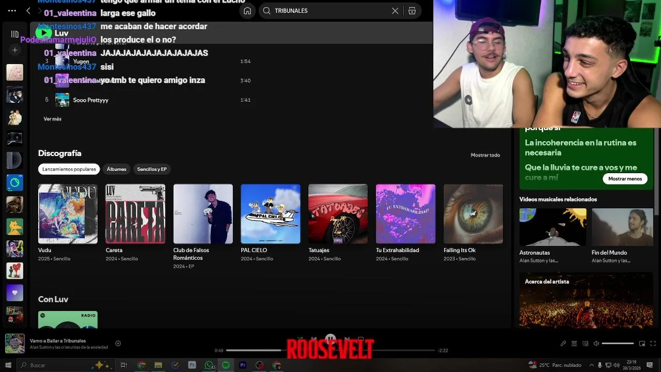Open Alan Sutton y las criaturitas artist link
This screenshot has height=372, width=661.
click(69, 347)
